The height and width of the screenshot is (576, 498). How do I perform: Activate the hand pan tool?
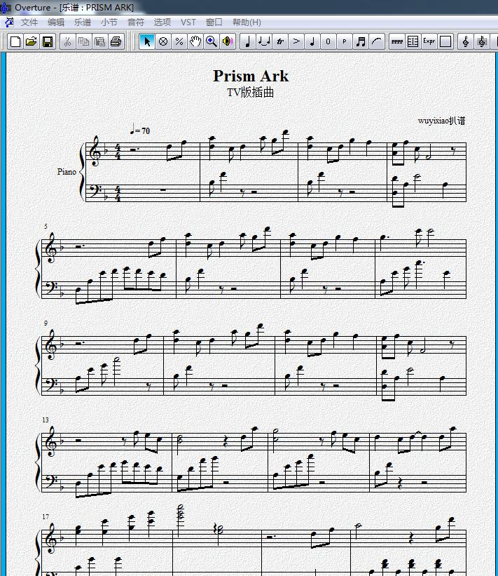[x=195, y=41]
